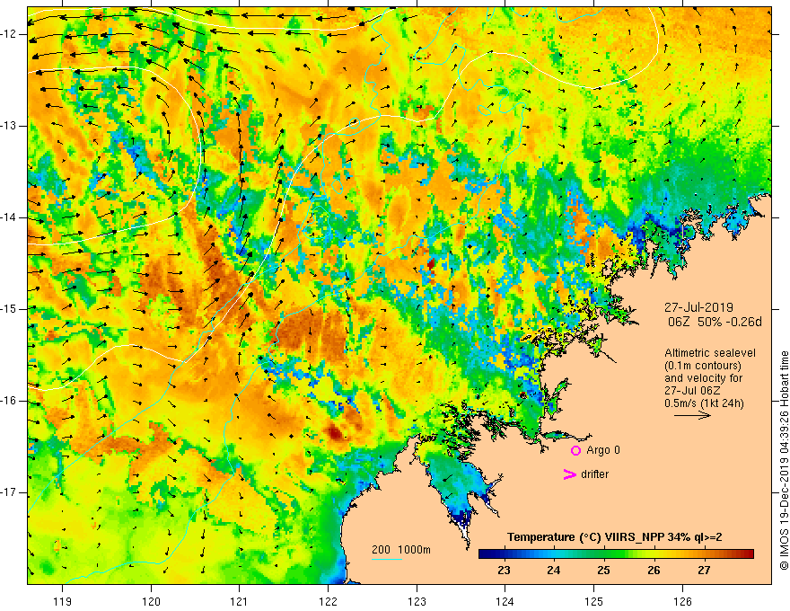
Task: Click the 0.5m/s velocity reference arrow
Action: [x=692, y=415]
